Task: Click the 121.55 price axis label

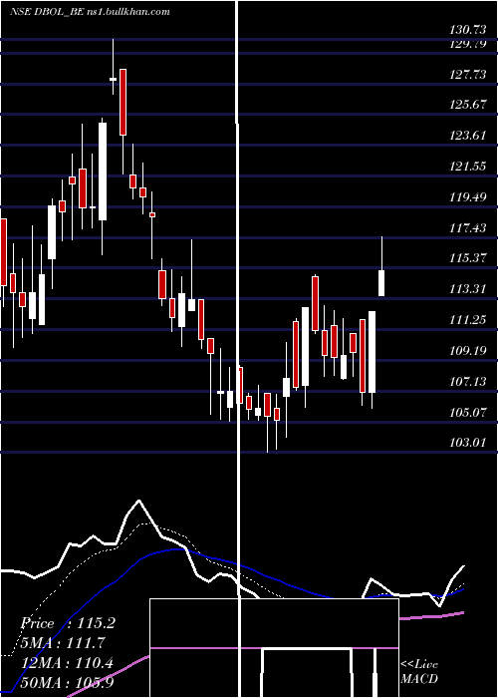Action: [468, 167]
